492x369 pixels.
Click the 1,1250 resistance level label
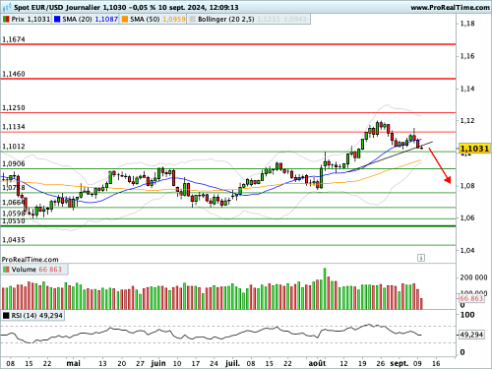[x=14, y=108]
